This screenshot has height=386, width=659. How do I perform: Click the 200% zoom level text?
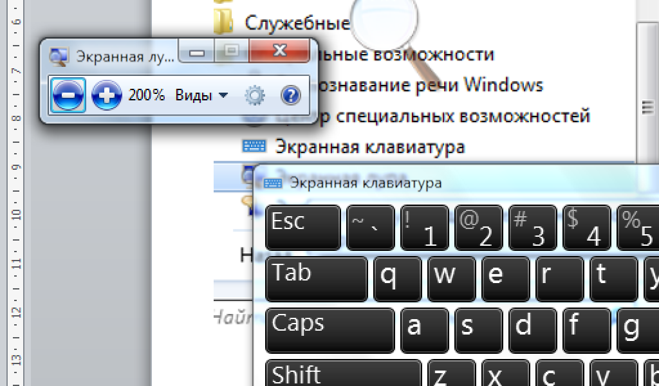[x=146, y=95]
